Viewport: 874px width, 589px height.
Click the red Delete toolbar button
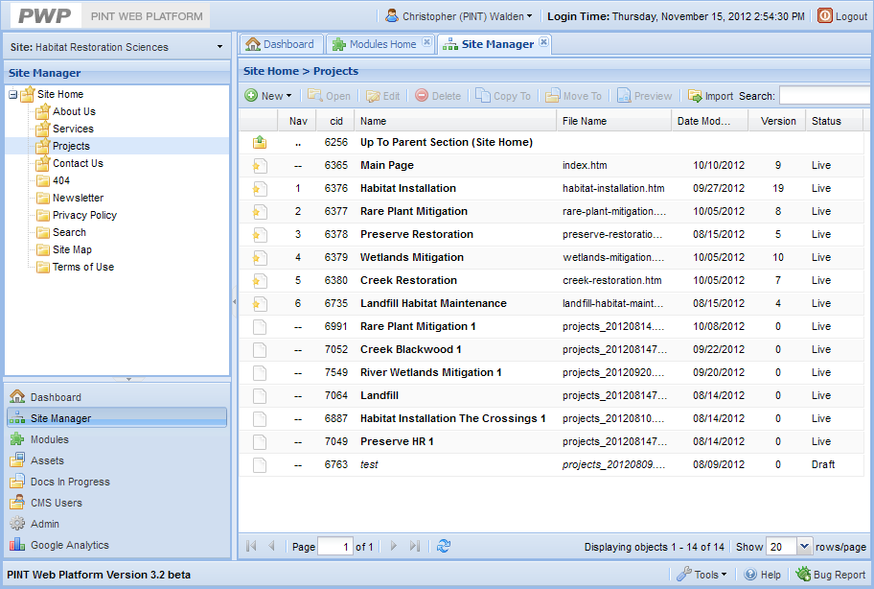[x=438, y=95]
